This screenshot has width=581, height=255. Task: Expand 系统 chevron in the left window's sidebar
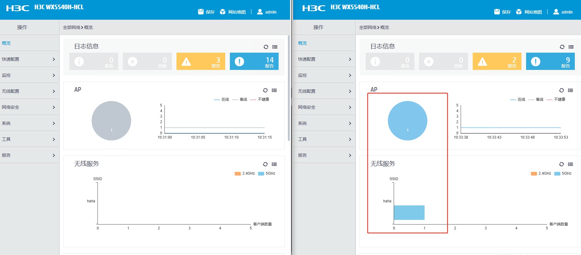pyautogui.click(x=54, y=123)
